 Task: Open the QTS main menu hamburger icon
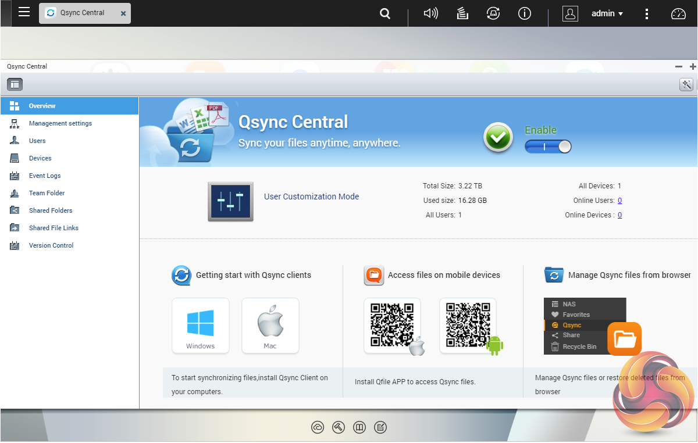point(24,12)
